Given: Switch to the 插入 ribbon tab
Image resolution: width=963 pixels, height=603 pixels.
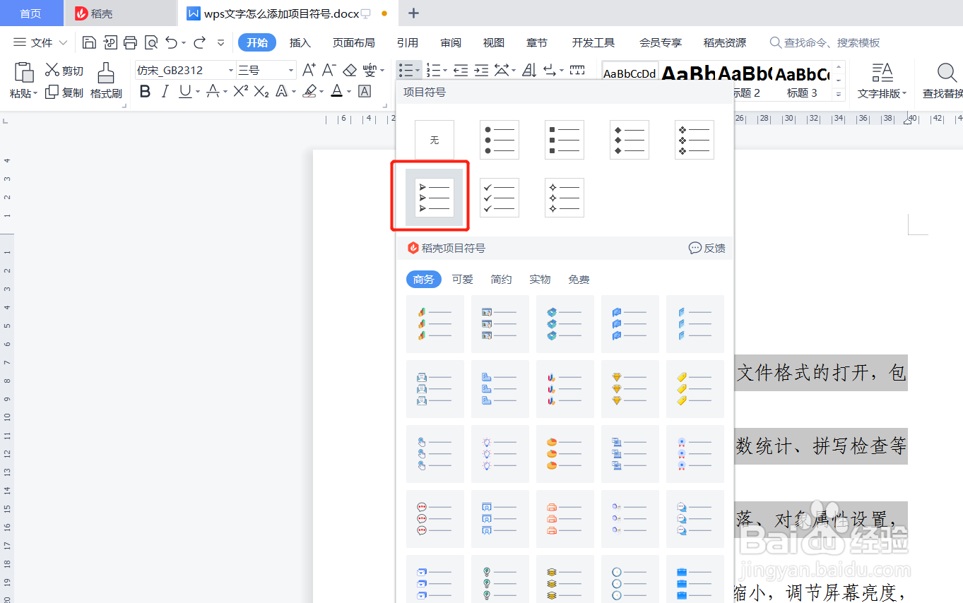Looking at the screenshot, I should (300, 42).
